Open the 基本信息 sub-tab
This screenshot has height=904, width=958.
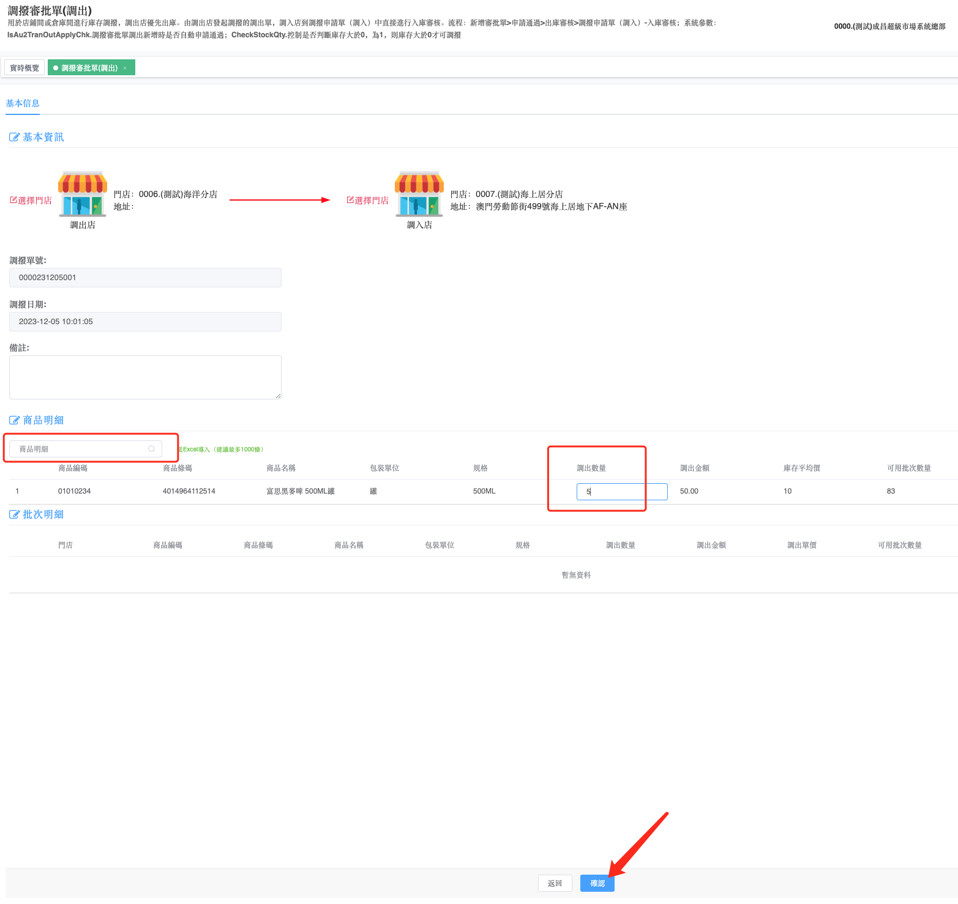23,103
